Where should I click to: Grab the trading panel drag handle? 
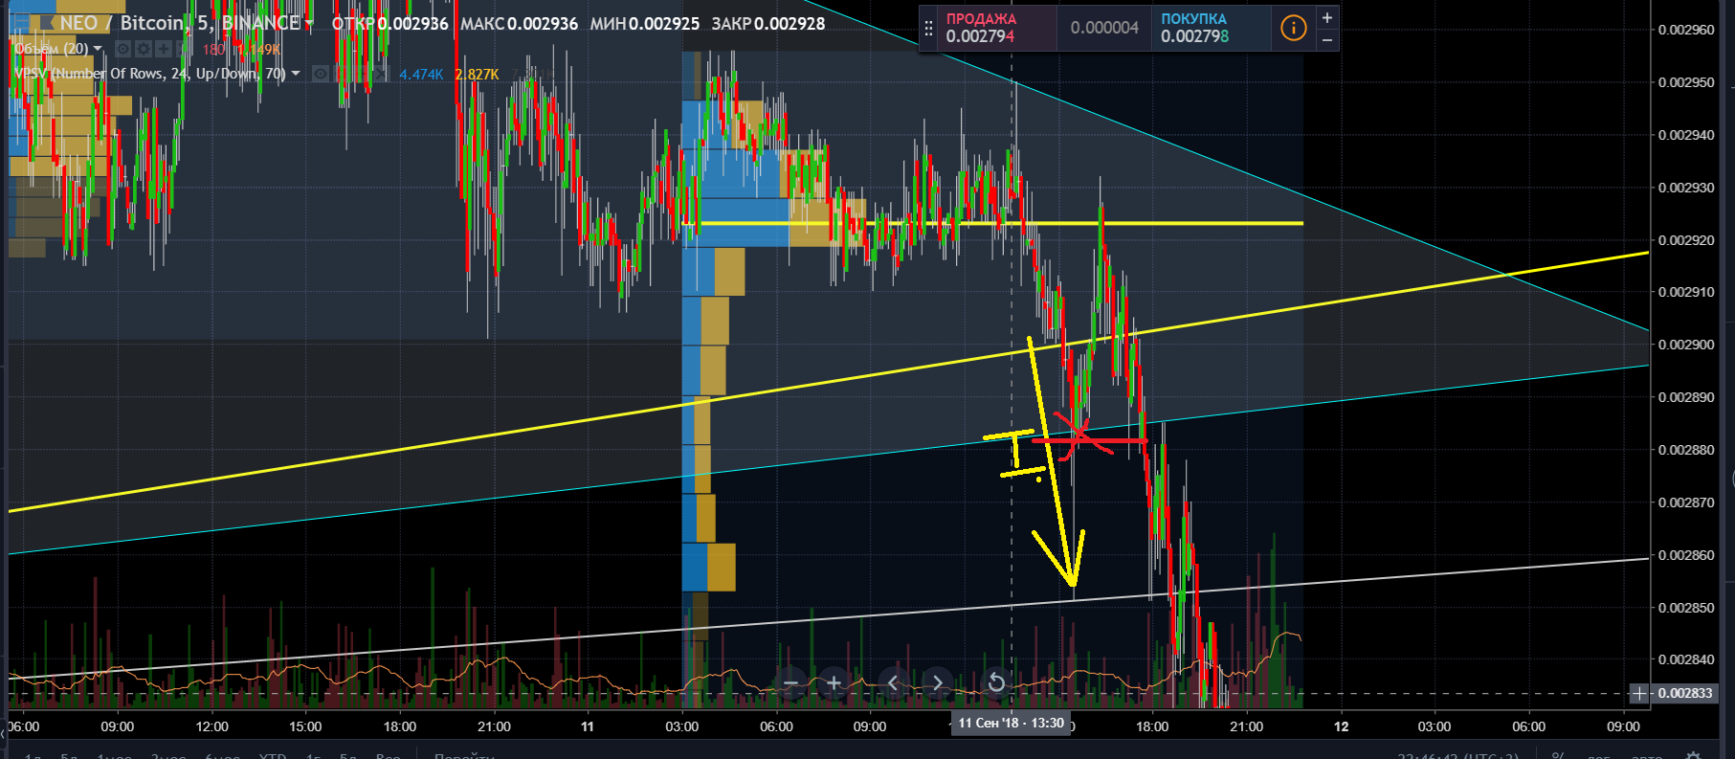coord(928,29)
